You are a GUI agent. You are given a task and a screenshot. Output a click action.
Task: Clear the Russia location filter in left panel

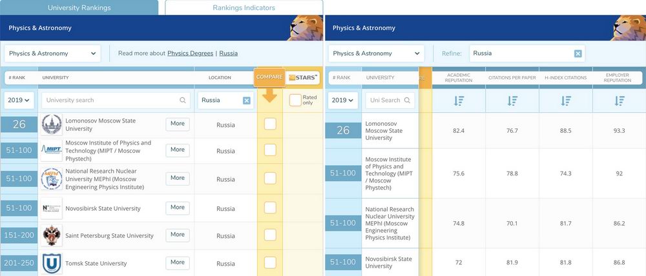(246, 101)
